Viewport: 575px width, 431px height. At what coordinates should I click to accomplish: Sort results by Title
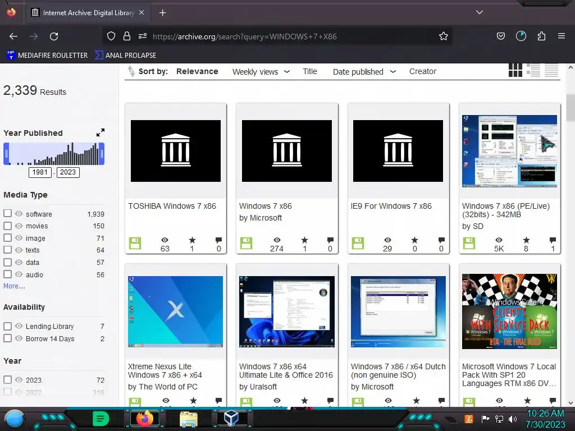[310, 71]
